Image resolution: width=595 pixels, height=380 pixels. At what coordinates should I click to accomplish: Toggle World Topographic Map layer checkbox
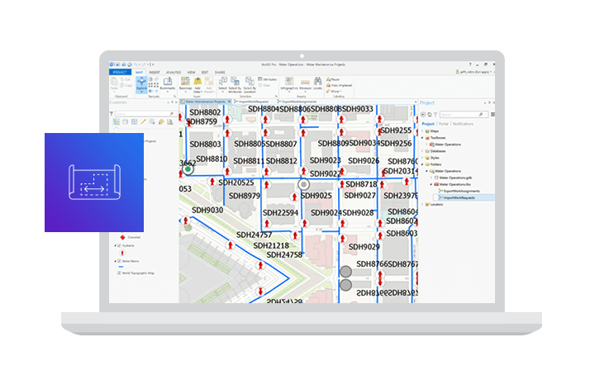click(119, 273)
